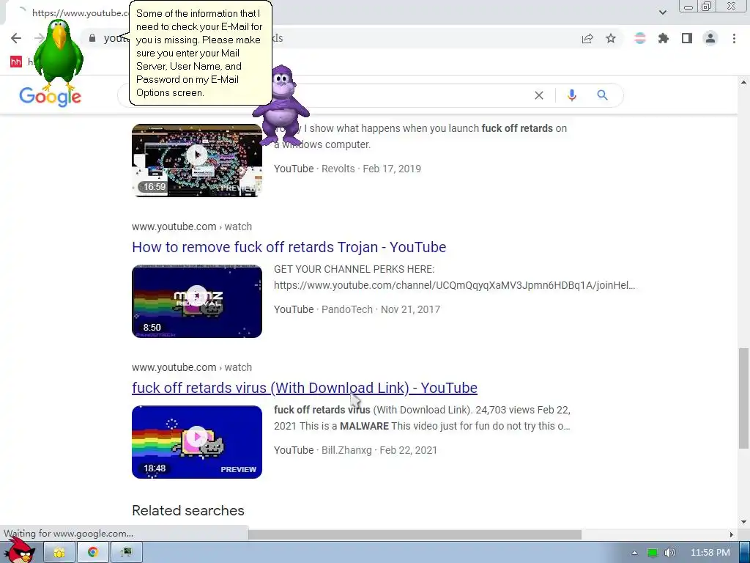Click the scroll down arrow button
This screenshot has width=750, height=563.
(x=743, y=521)
